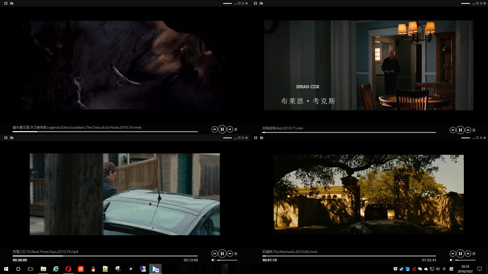Click the Legend.of.the.Guardians file name
Viewport: 488px width, 274px height.
pos(77,127)
